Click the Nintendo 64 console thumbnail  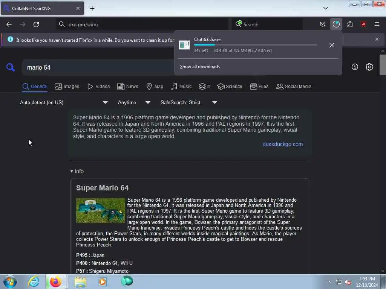(100, 211)
